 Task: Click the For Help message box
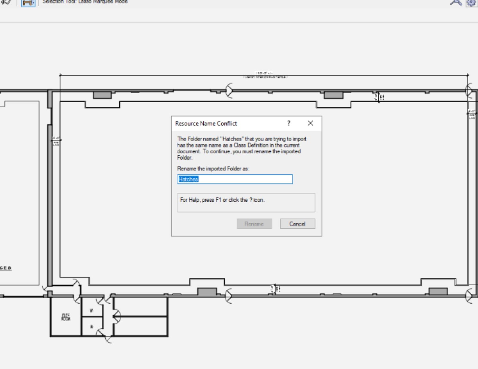[246, 202]
